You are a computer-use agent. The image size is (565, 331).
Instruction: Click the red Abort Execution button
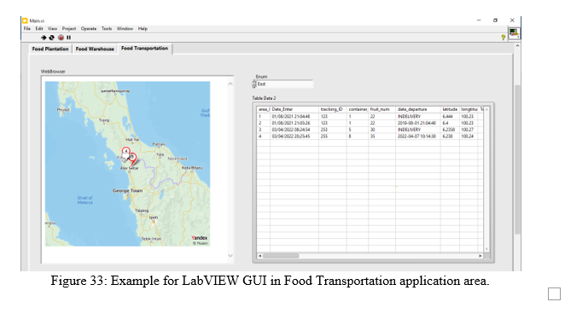tap(61, 38)
